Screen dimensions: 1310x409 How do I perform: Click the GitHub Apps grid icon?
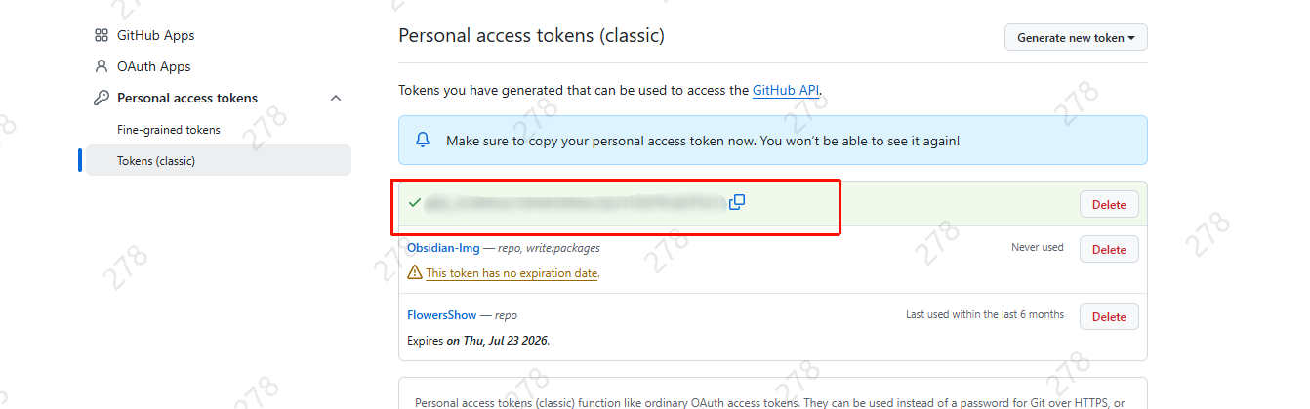tap(101, 35)
